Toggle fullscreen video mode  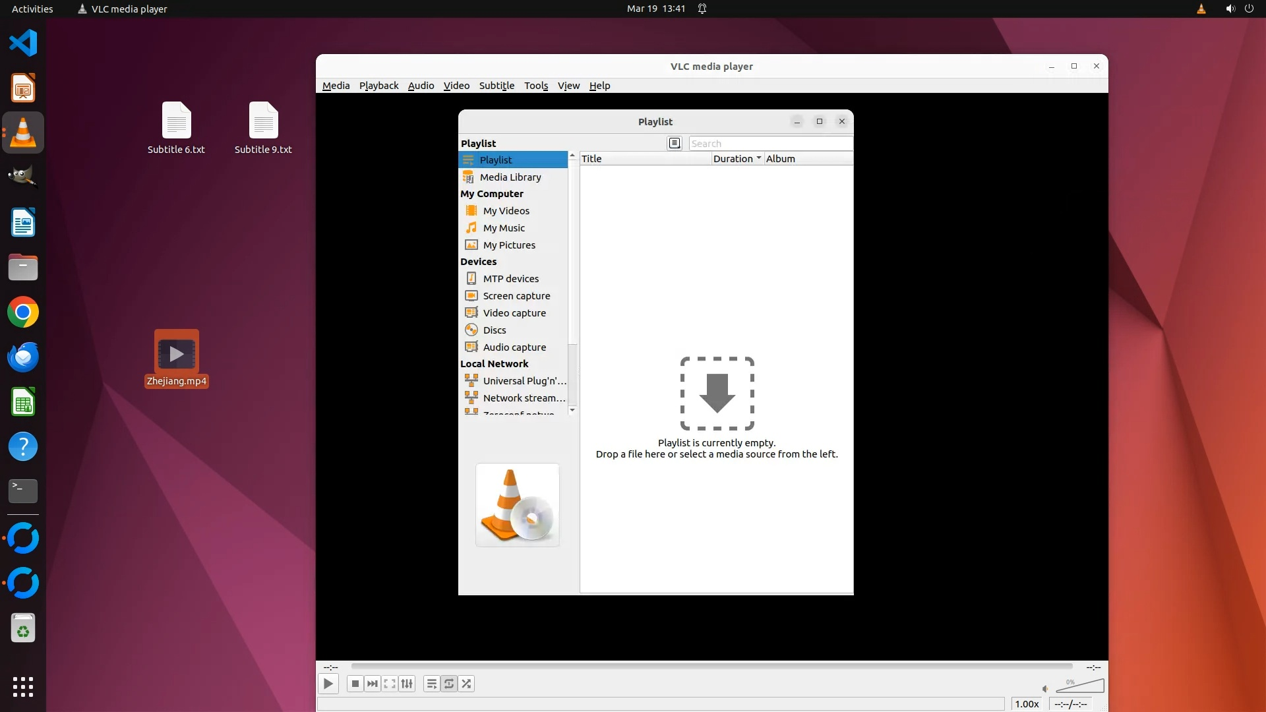pyautogui.click(x=390, y=684)
